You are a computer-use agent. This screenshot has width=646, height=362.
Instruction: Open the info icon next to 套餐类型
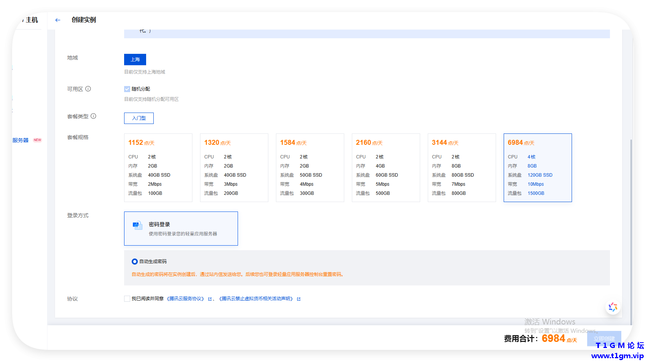pos(93,116)
